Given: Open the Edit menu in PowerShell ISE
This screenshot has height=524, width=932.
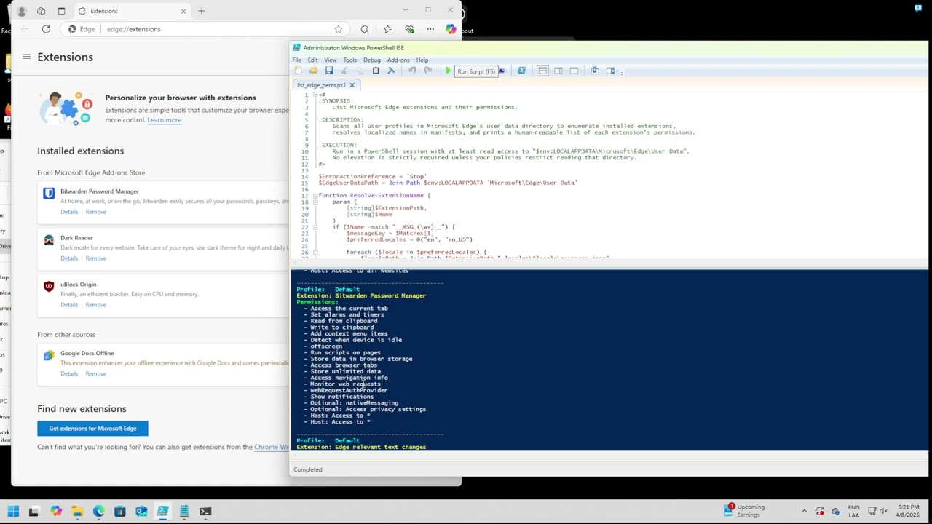Looking at the screenshot, I should pos(312,60).
